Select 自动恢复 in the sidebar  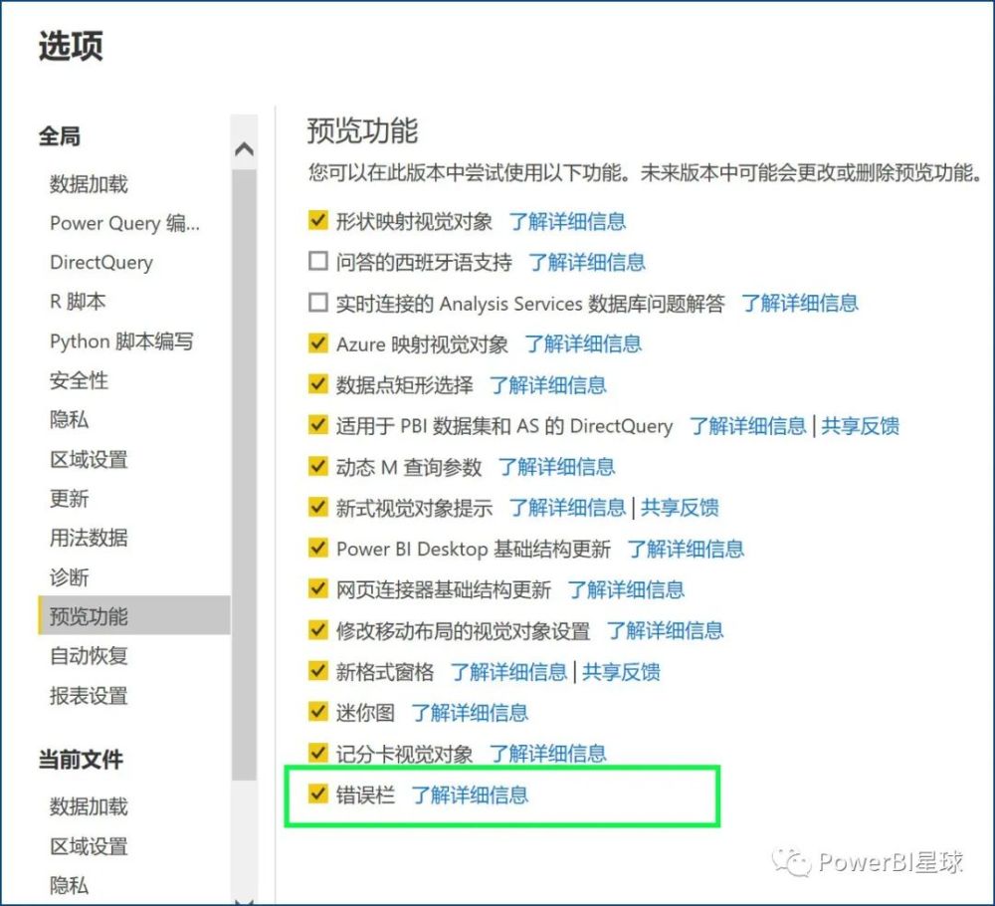(x=90, y=656)
